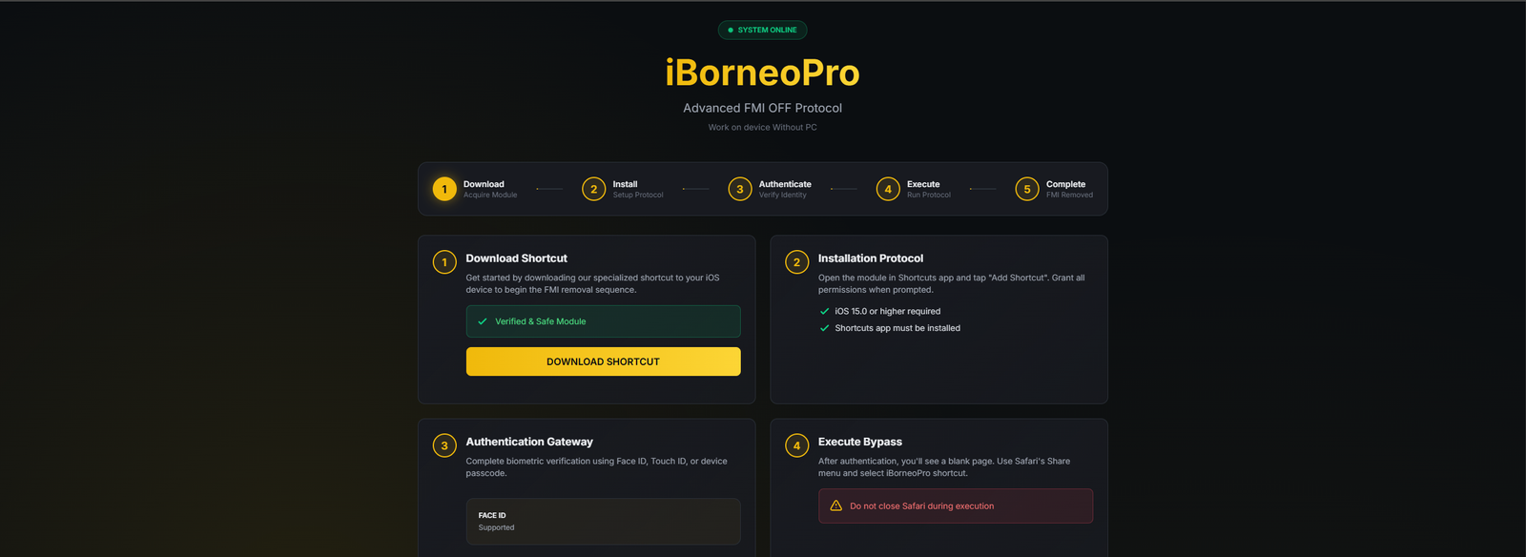Image resolution: width=1526 pixels, height=557 pixels.
Task: Click the circled 2 on Installation Protocol card
Action: click(796, 261)
